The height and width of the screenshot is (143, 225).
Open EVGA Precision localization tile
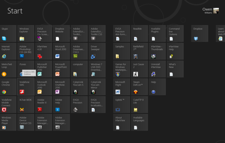click(x=97, y=104)
